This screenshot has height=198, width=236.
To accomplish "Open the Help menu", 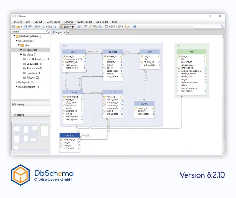I will [x=115, y=22].
